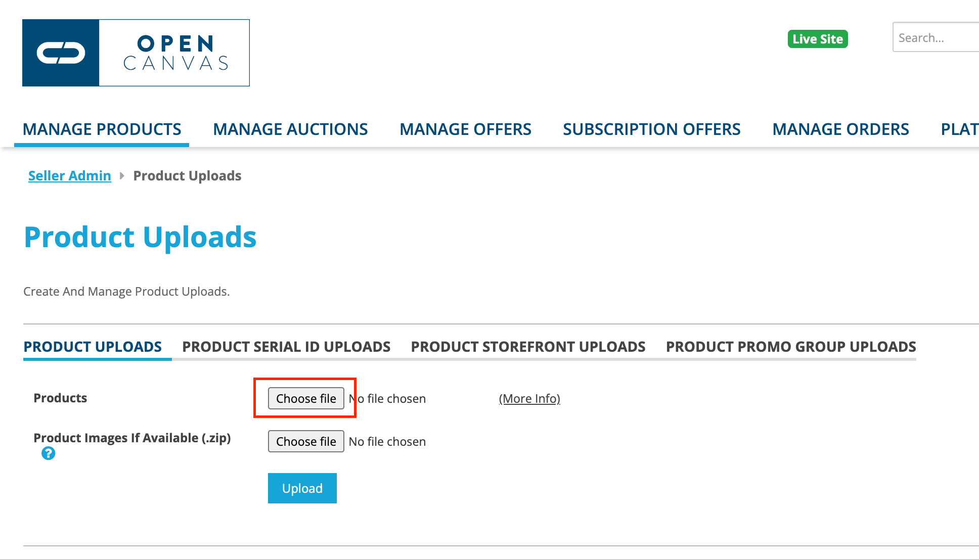The height and width of the screenshot is (559, 979).
Task: Follow the Seller Admin breadcrumb link
Action: point(70,176)
